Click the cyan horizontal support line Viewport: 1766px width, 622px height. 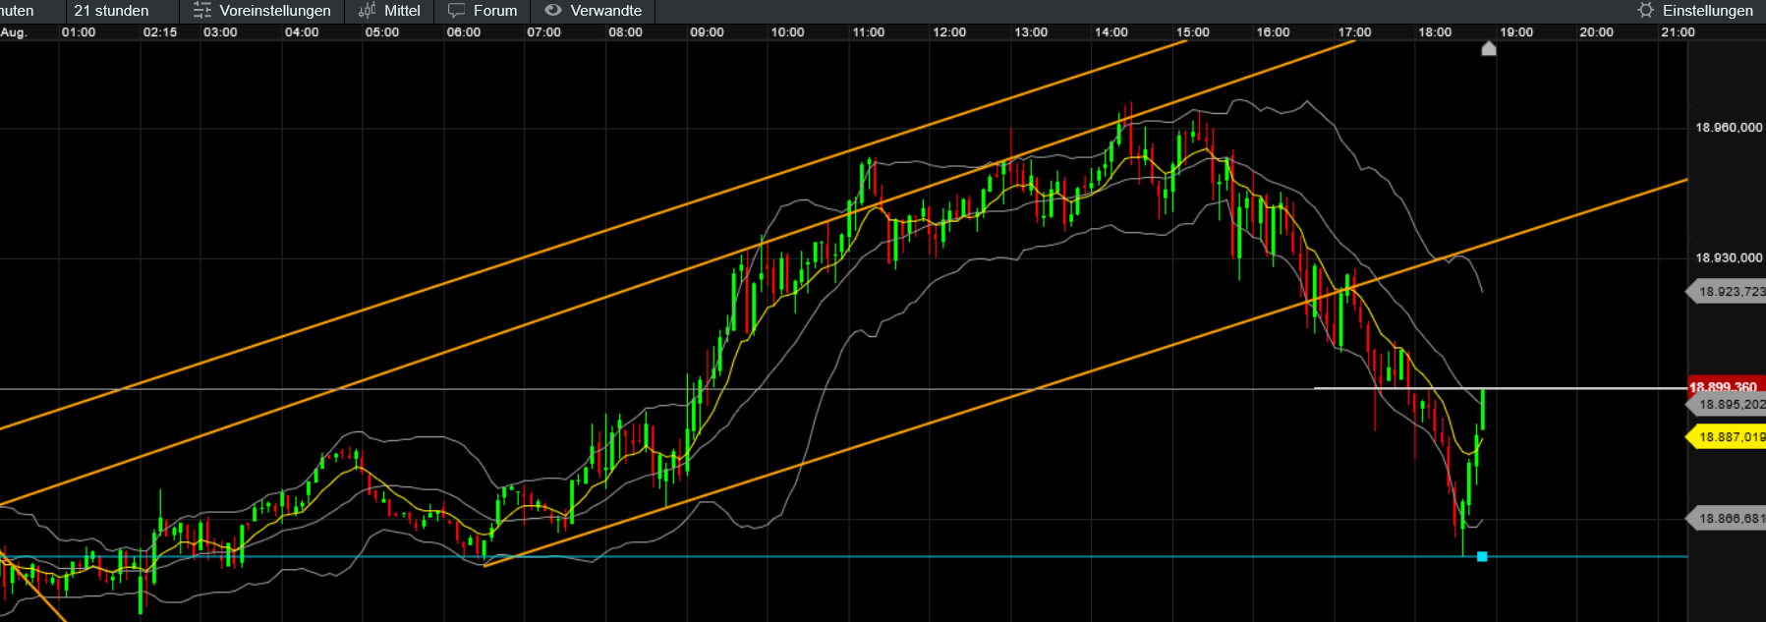[843, 556]
